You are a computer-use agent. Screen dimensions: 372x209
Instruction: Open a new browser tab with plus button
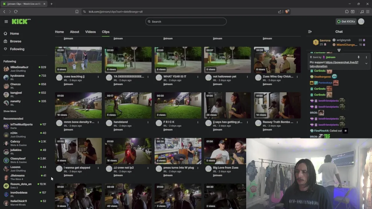[51, 4]
